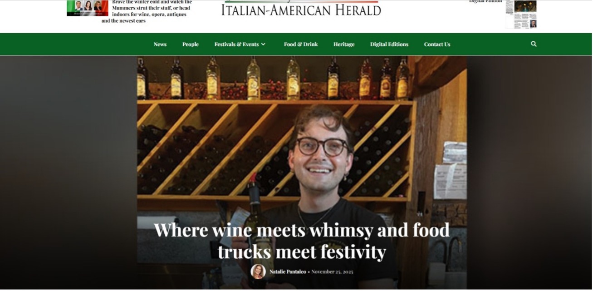Open Natalie Pantaleo author page link
This screenshot has width=593, height=291.
288,272
